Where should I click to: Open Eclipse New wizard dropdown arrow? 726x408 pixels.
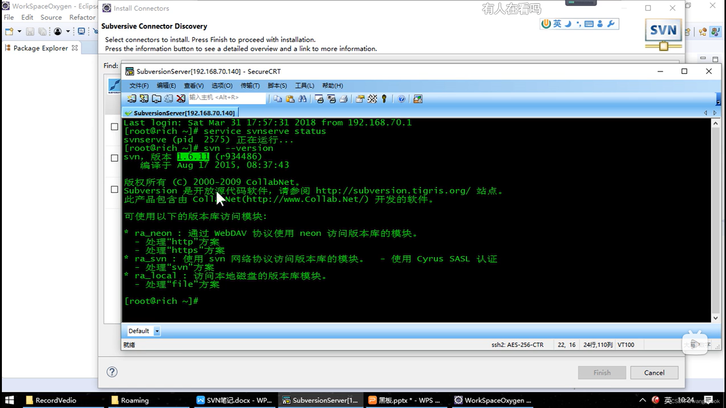tap(19, 32)
